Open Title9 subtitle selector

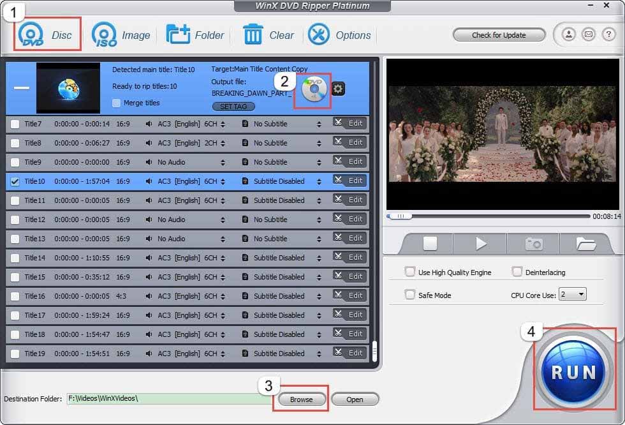click(x=319, y=162)
